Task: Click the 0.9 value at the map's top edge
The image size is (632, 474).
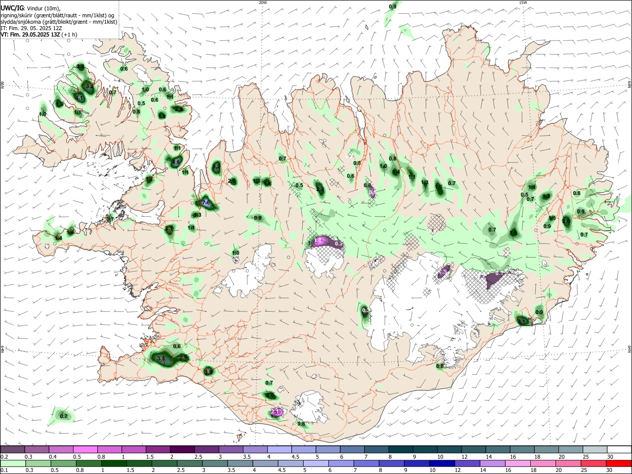Action: point(393,6)
